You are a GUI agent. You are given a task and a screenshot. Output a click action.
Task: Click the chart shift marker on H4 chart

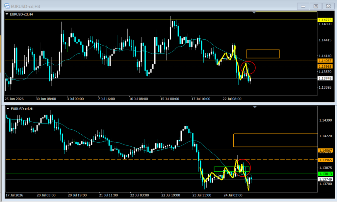pos(254,13)
